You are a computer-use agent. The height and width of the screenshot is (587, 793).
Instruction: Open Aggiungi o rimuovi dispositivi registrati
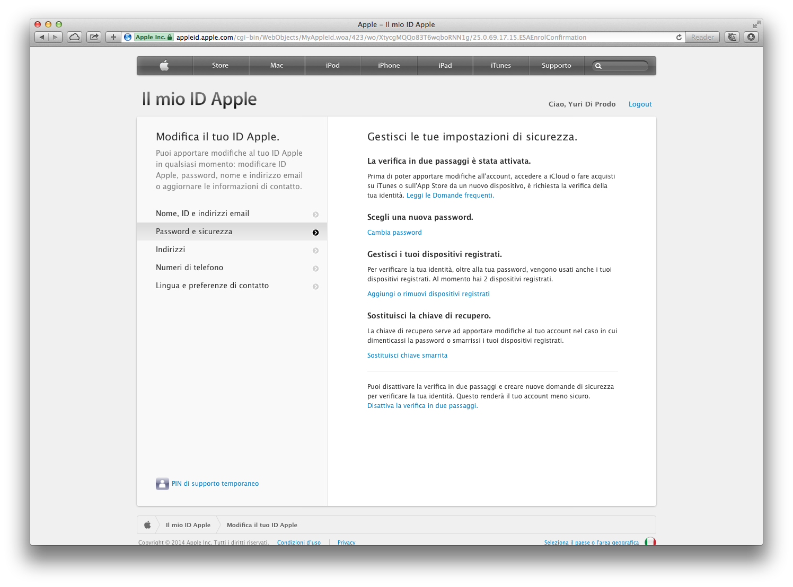click(x=428, y=294)
